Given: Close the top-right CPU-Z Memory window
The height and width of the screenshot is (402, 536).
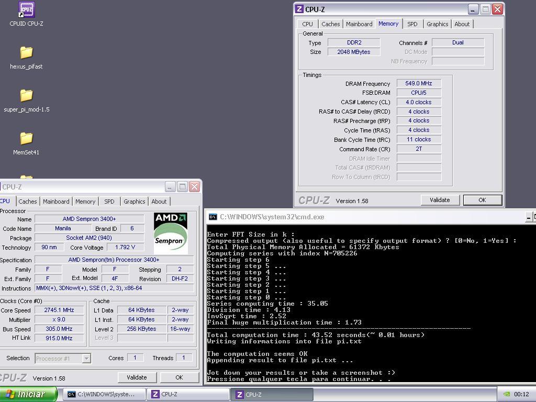Looking at the screenshot, I should (x=497, y=9).
